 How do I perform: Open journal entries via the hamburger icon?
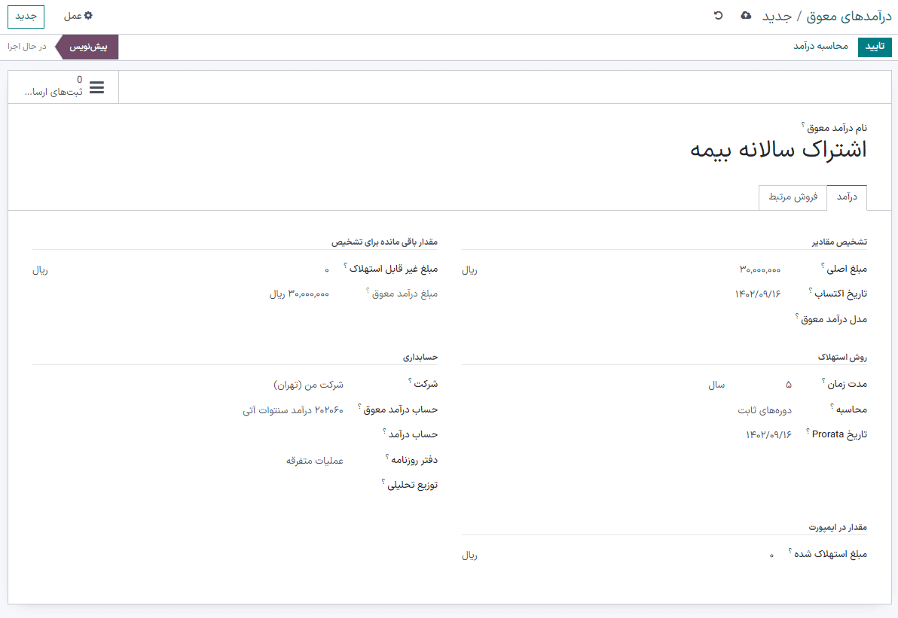(96, 87)
